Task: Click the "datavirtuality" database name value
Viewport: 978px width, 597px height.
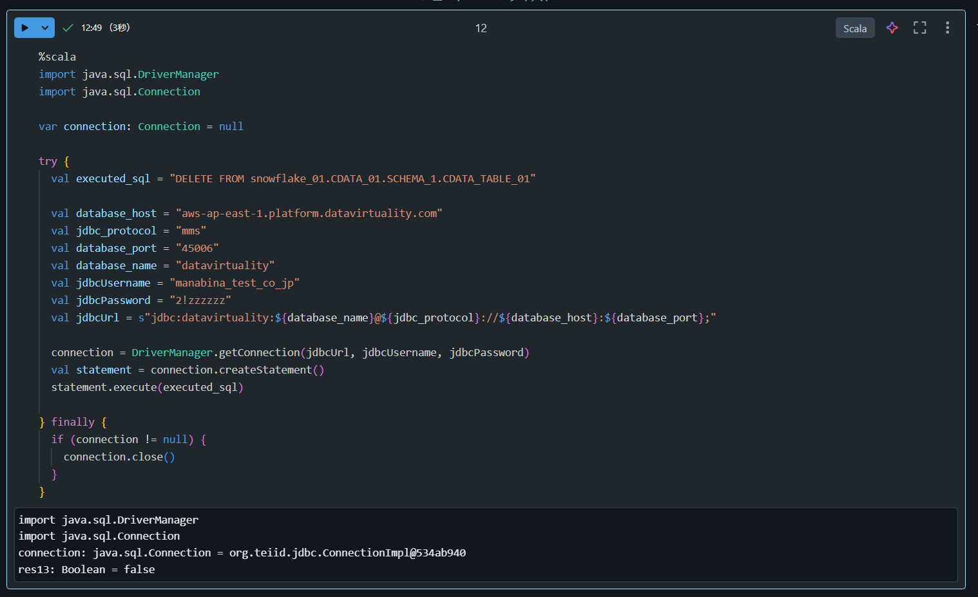Action: tap(225, 265)
